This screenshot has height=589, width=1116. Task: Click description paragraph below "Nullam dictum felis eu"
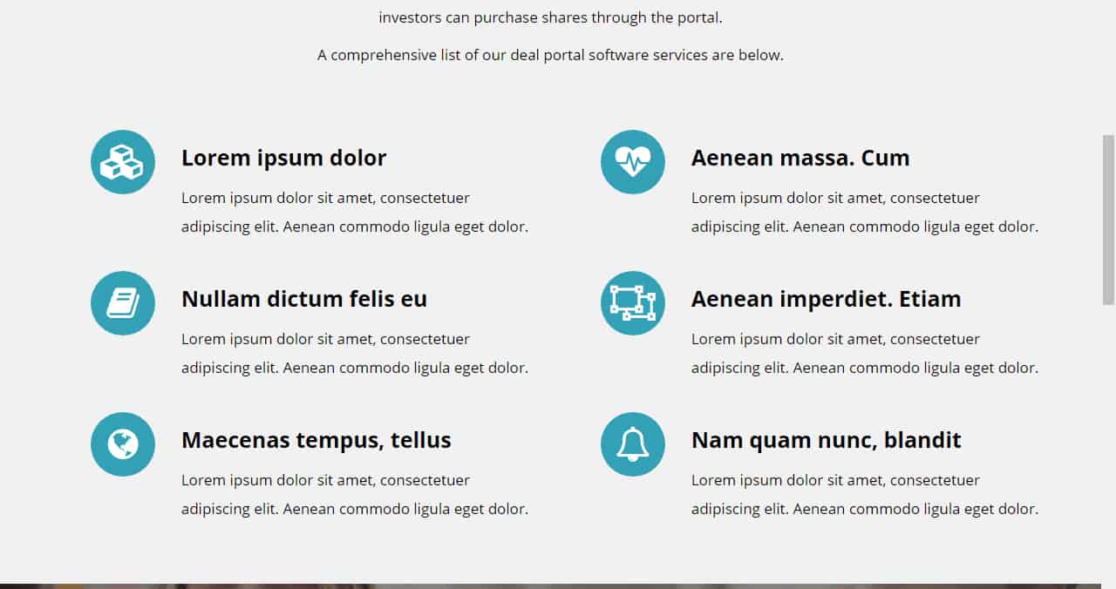(x=354, y=354)
